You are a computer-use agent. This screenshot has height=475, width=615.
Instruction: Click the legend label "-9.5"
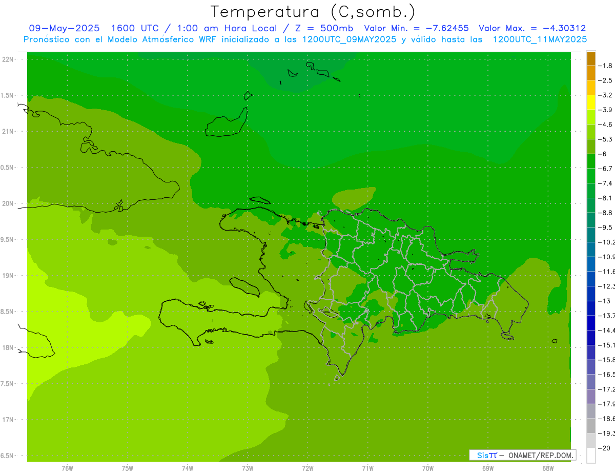[x=606, y=227]
